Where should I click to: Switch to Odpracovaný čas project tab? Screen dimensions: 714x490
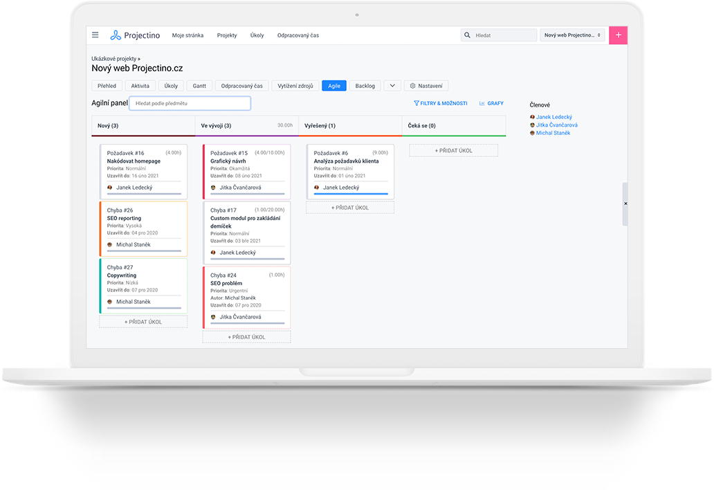[x=241, y=86]
